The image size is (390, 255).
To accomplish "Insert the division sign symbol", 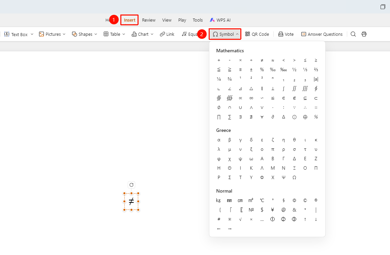I will 251,60.
